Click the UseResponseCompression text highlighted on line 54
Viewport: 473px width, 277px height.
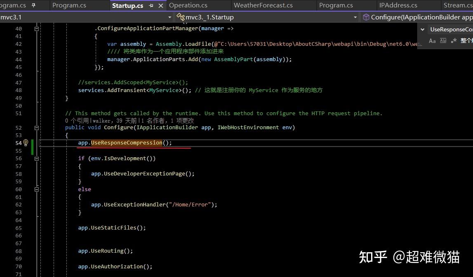[x=126, y=142]
